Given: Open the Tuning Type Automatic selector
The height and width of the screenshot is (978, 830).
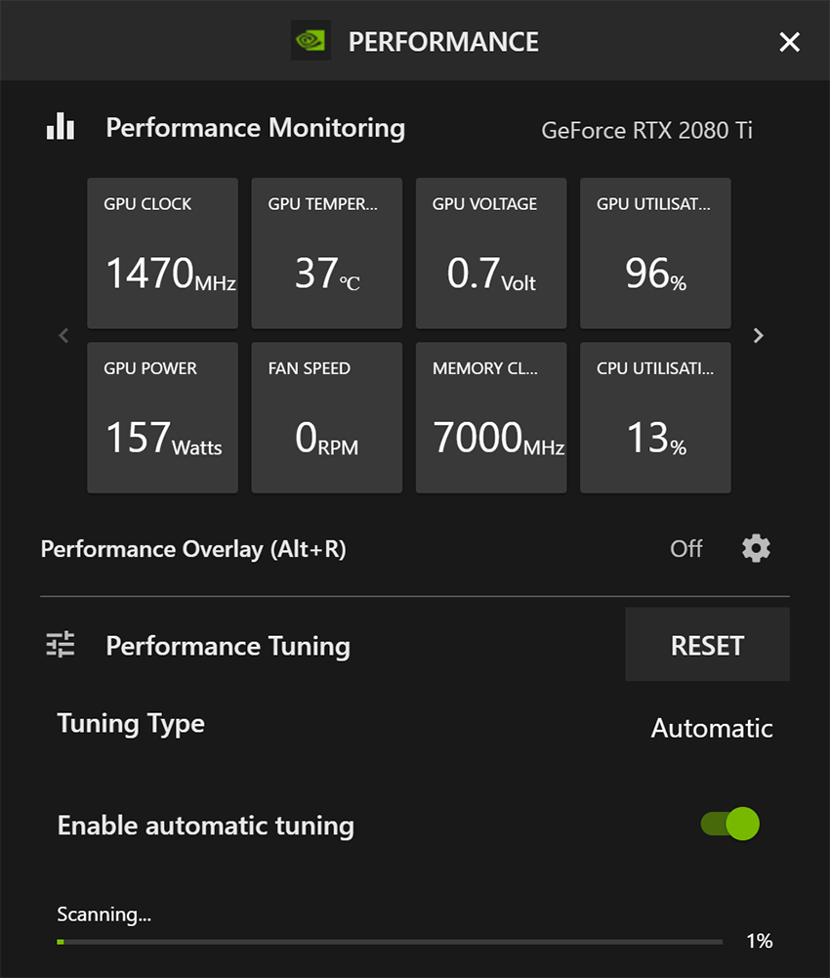Looking at the screenshot, I should tap(712, 728).
